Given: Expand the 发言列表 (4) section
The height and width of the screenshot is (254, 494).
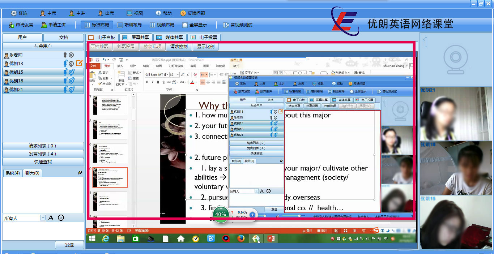Looking at the screenshot, I should [43, 154].
